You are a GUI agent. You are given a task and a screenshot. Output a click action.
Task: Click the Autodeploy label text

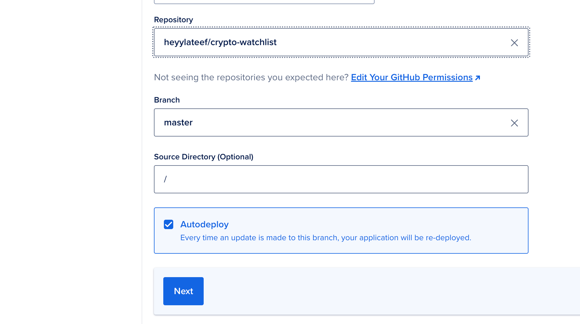(x=204, y=224)
